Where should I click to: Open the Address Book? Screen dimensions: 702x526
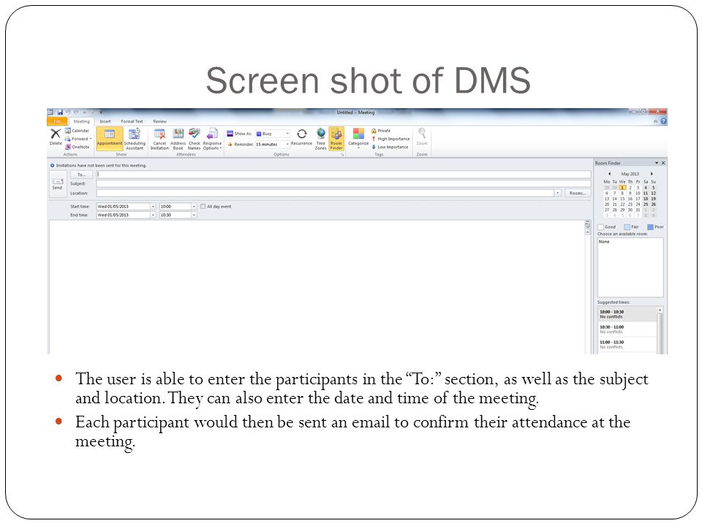(x=178, y=139)
